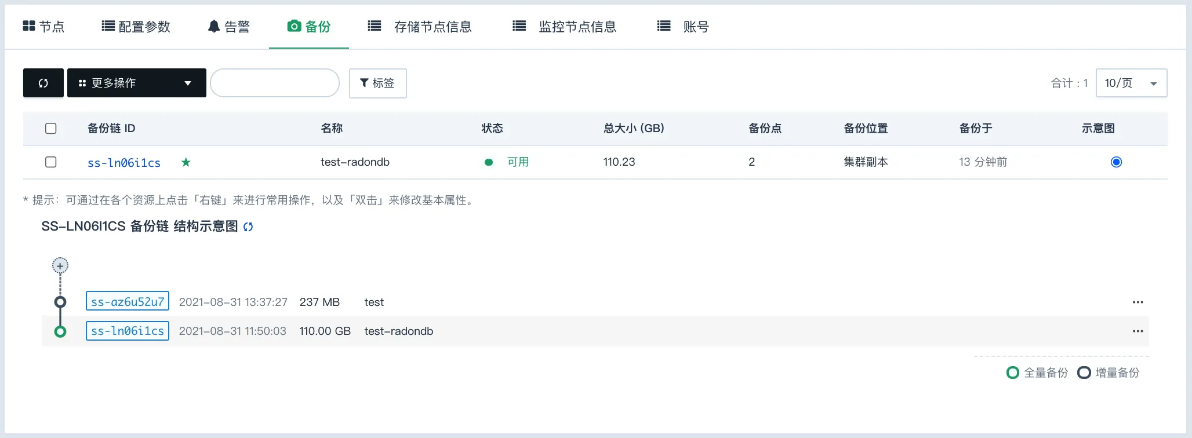Click the plus node at the top of the chain
Viewport: 1192px width, 438px height.
click(60, 266)
